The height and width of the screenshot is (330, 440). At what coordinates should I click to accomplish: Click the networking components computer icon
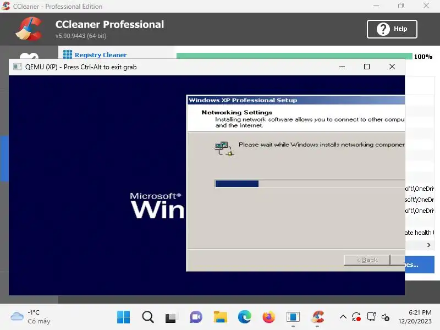pyautogui.click(x=224, y=148)
